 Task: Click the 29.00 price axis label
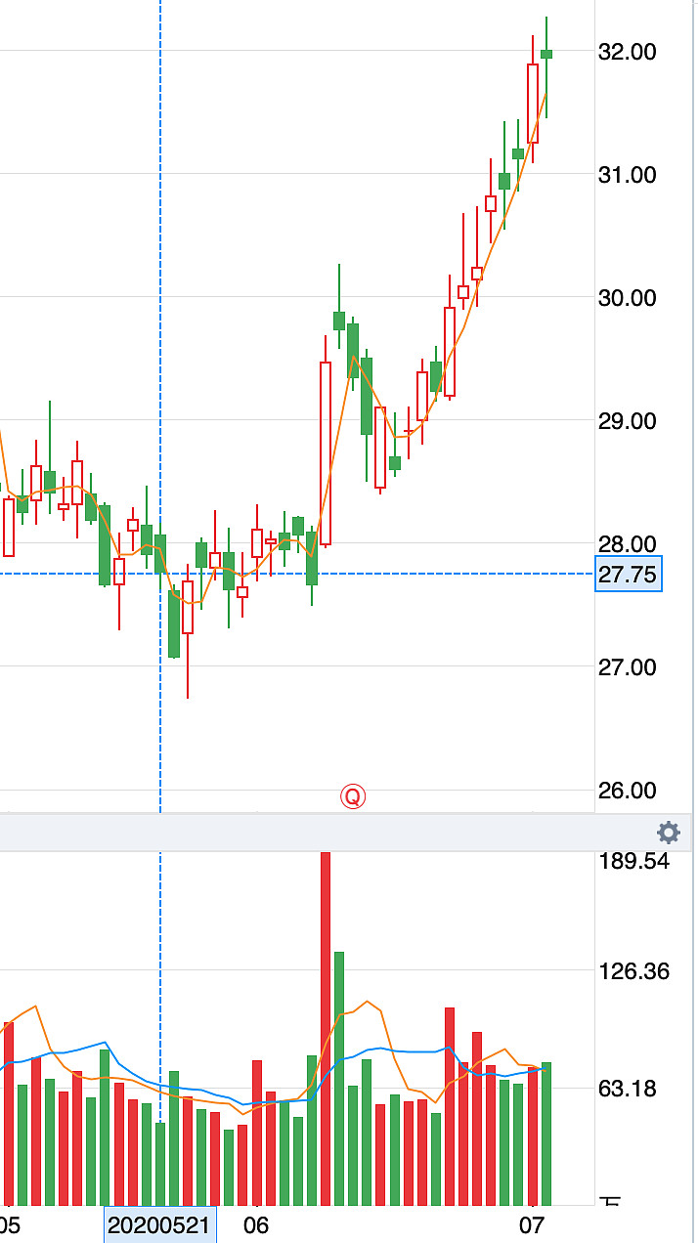(x=627, y=420)
